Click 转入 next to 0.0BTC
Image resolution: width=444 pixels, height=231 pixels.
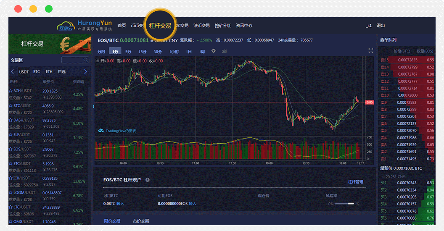[120, 204]
